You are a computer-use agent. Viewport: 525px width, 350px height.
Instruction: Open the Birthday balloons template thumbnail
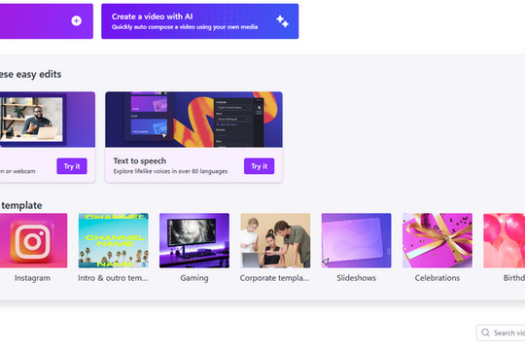(505, 240)
